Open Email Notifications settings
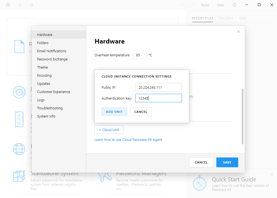The height and width of the screenshot is (198, 277). [x=59, y=51]
